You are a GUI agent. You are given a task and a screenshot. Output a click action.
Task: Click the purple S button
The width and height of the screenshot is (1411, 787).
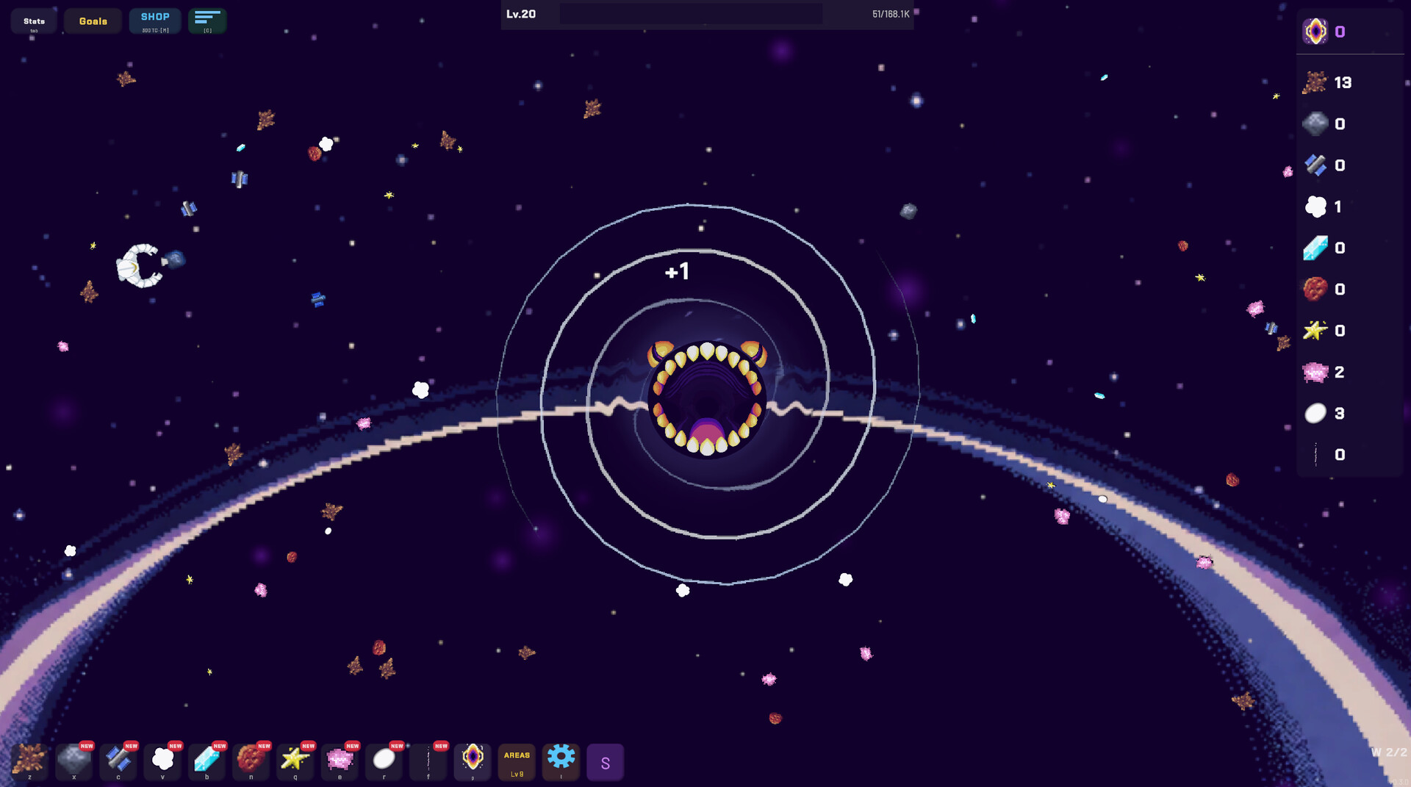pyautogui.click(x=606, y=761)
